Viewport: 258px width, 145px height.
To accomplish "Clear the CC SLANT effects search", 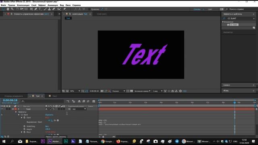I will pyautogui.click(x=254, y=19).
